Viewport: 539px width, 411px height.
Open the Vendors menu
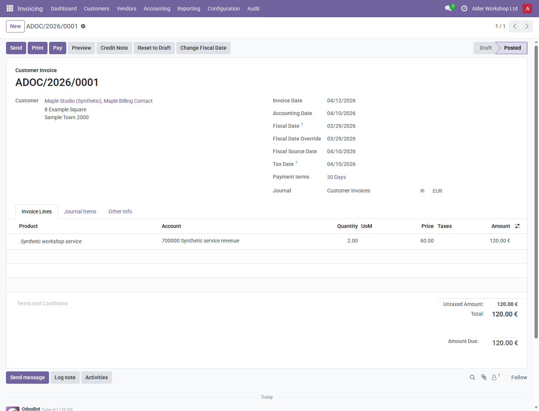click(x=127, y=9)
